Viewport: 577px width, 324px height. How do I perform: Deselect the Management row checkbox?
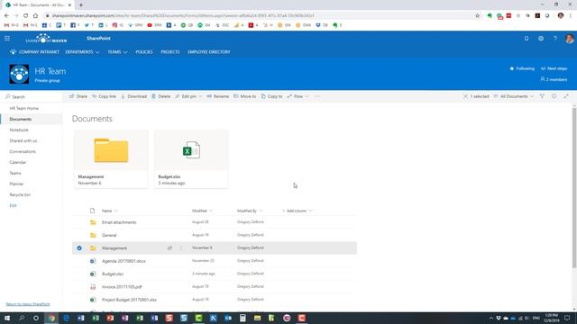pyautogui.click(x=79, y=248)
